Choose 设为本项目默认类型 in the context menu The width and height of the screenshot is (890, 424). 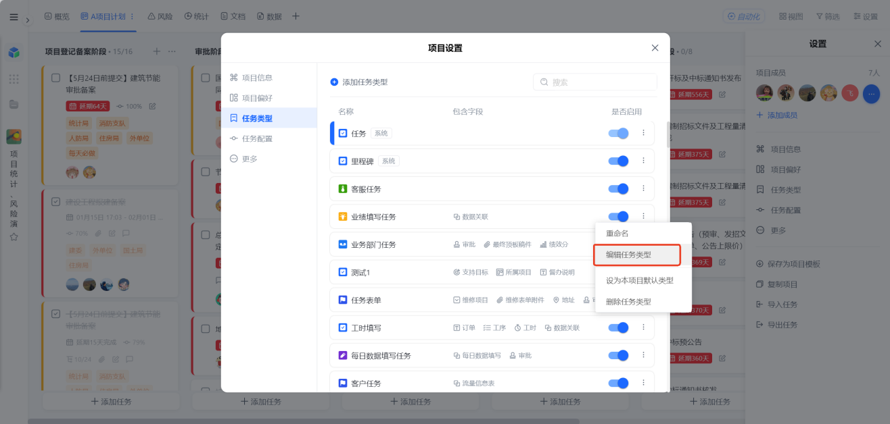(639, 280)
